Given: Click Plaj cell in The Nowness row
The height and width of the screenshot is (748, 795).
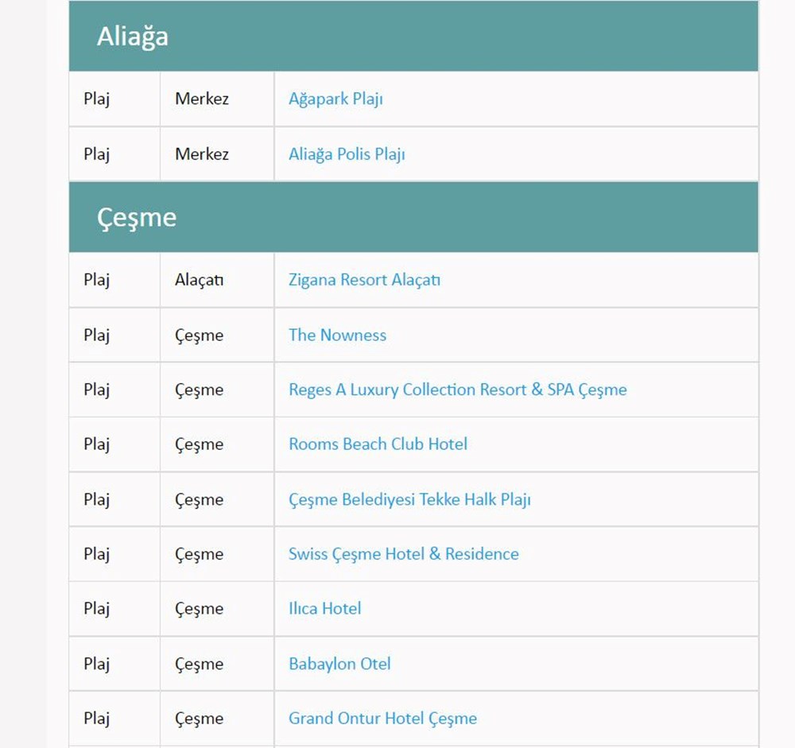Looking at the screenshot, I should click(97, 335).
